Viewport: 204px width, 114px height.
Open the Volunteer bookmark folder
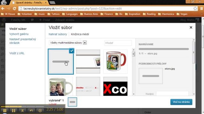click(x=25, y=14)
